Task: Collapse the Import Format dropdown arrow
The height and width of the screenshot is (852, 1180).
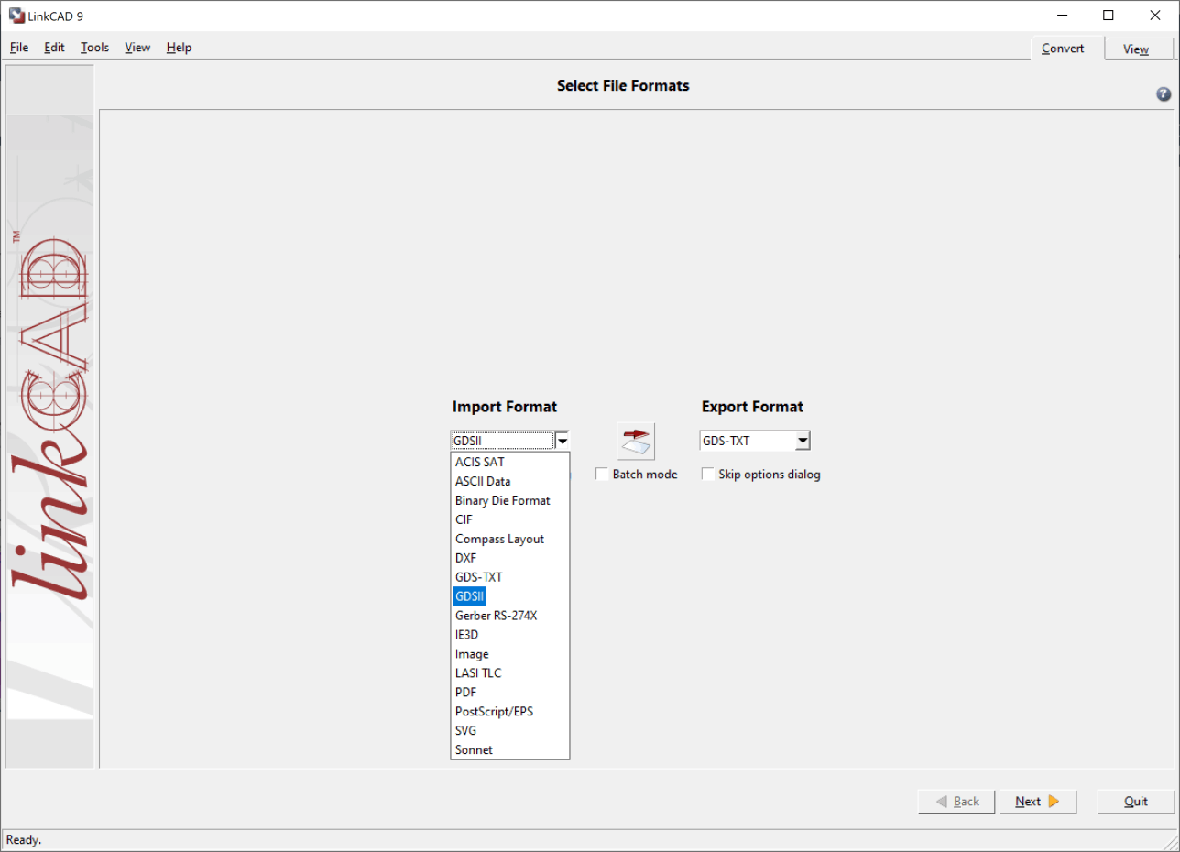Action: coord(563,441)
